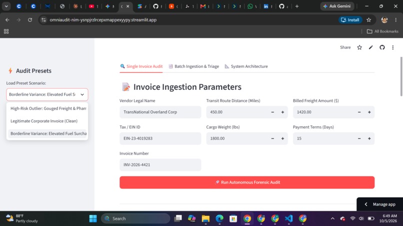The width and height of the screenshot is (403, 226).
Task: Open the tab search dropdown arrow
Action: click(x=6, y=6)
